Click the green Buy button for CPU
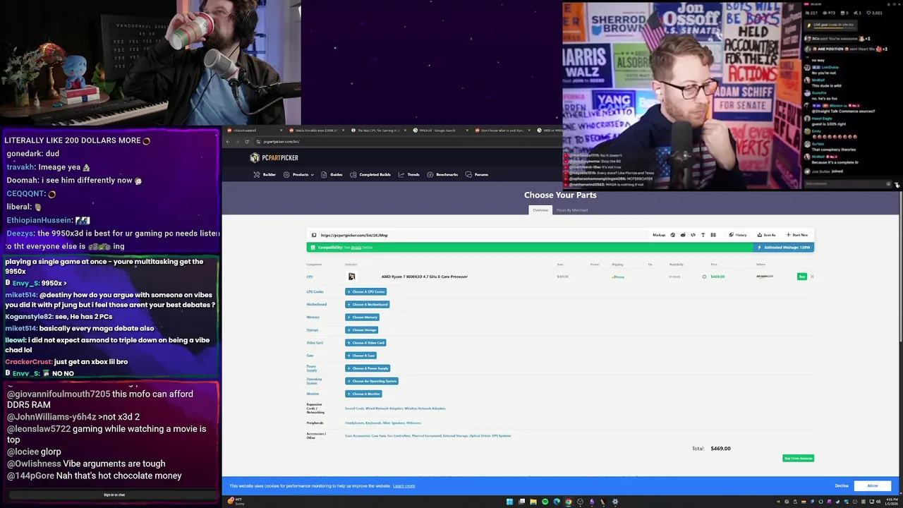903x508 pixels. [801, 277]
